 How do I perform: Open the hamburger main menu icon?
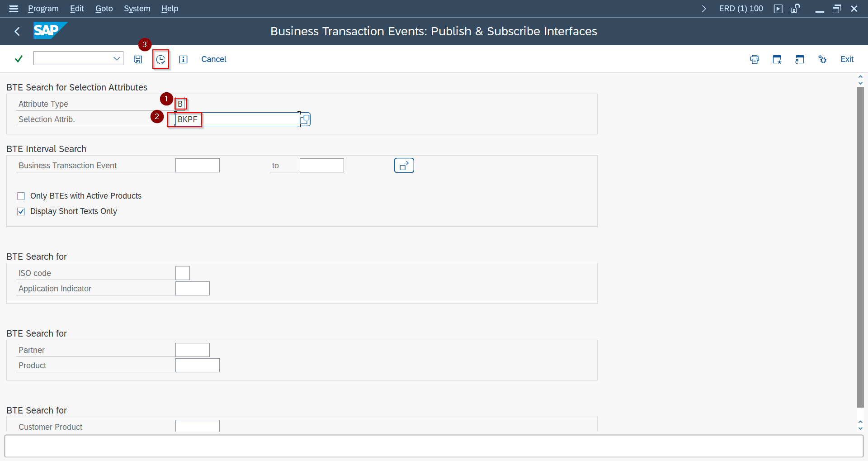pyautogui.click(x=14, y=9)
